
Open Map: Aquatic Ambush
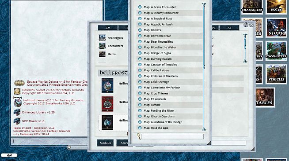point(158,24)
